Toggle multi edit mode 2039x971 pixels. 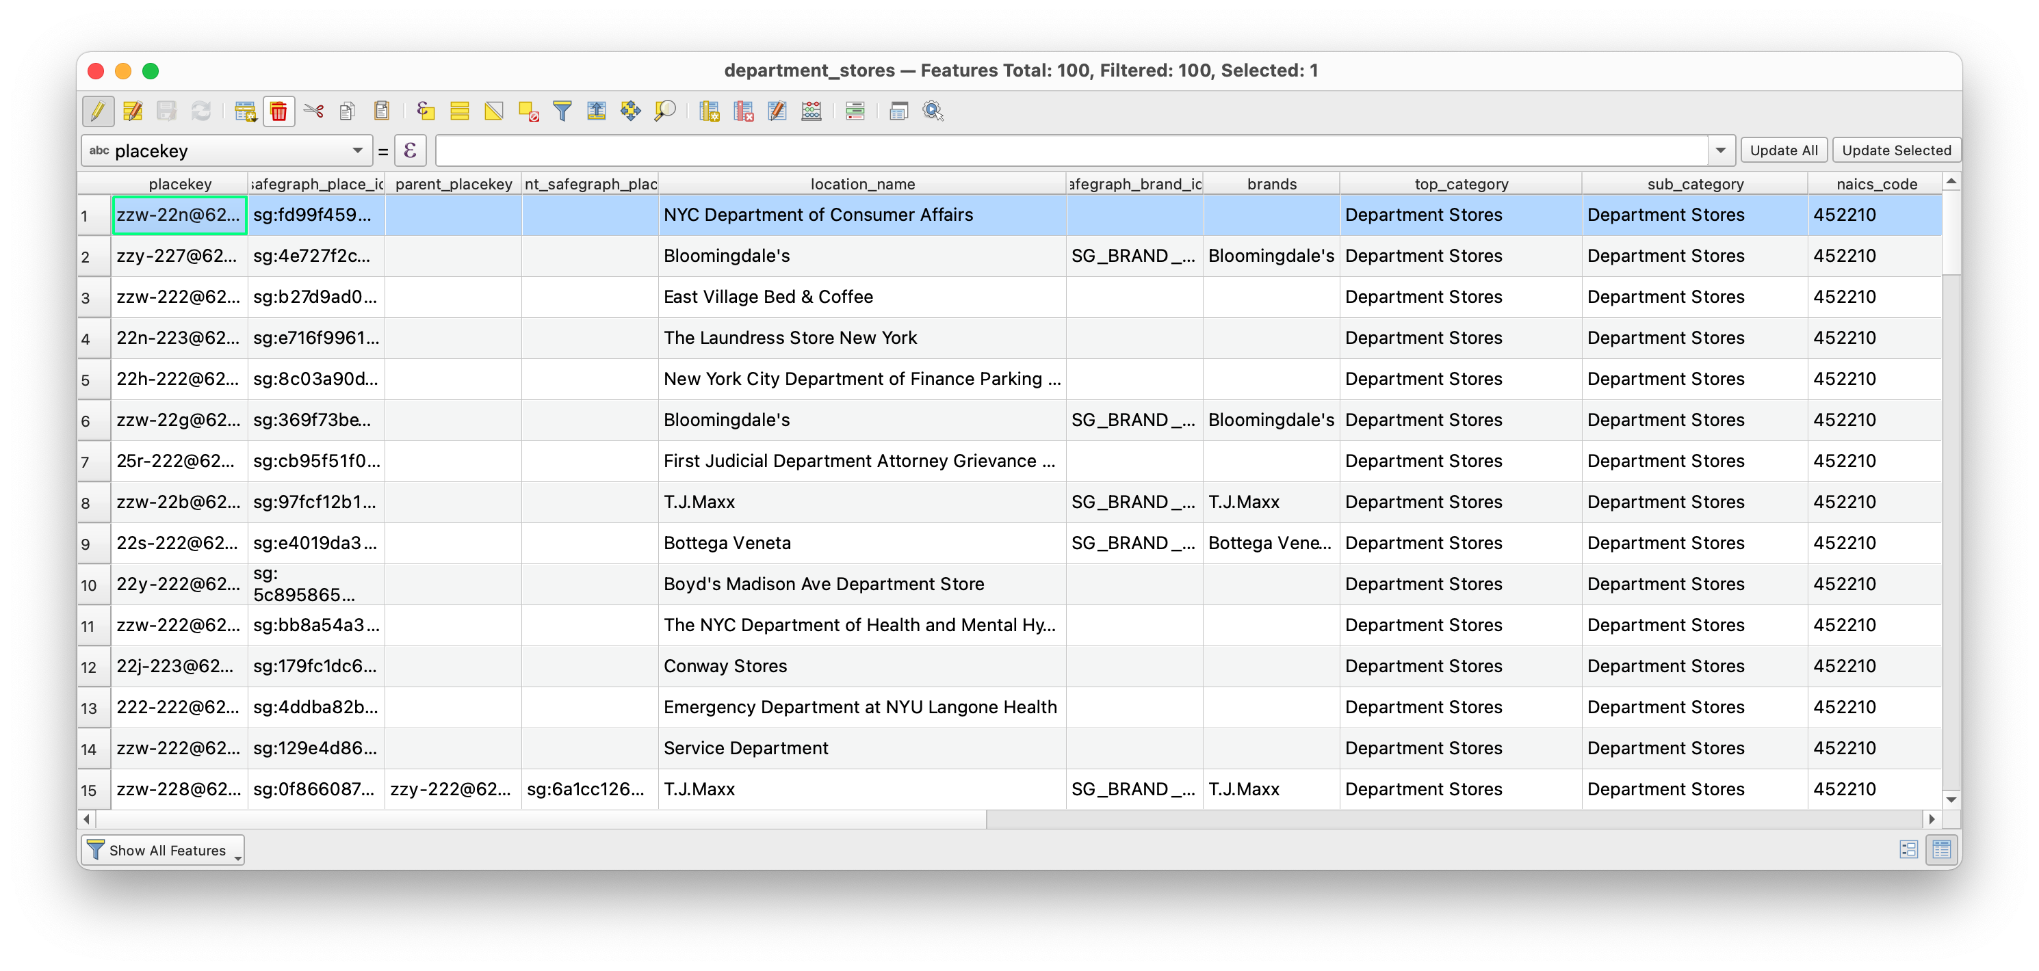pyautogui.click(x=133, y=111)
